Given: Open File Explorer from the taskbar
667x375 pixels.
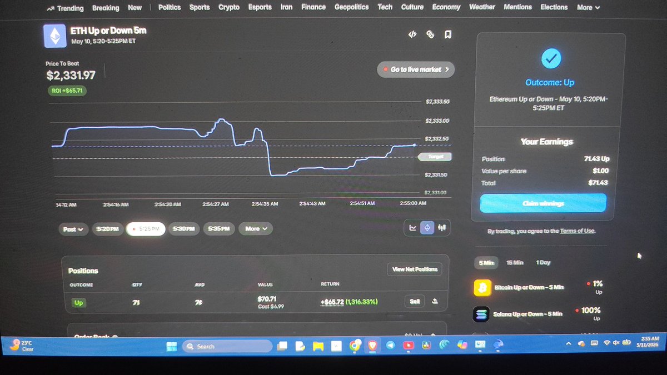Looking at the screenshot, I should (x=318, y=346).
